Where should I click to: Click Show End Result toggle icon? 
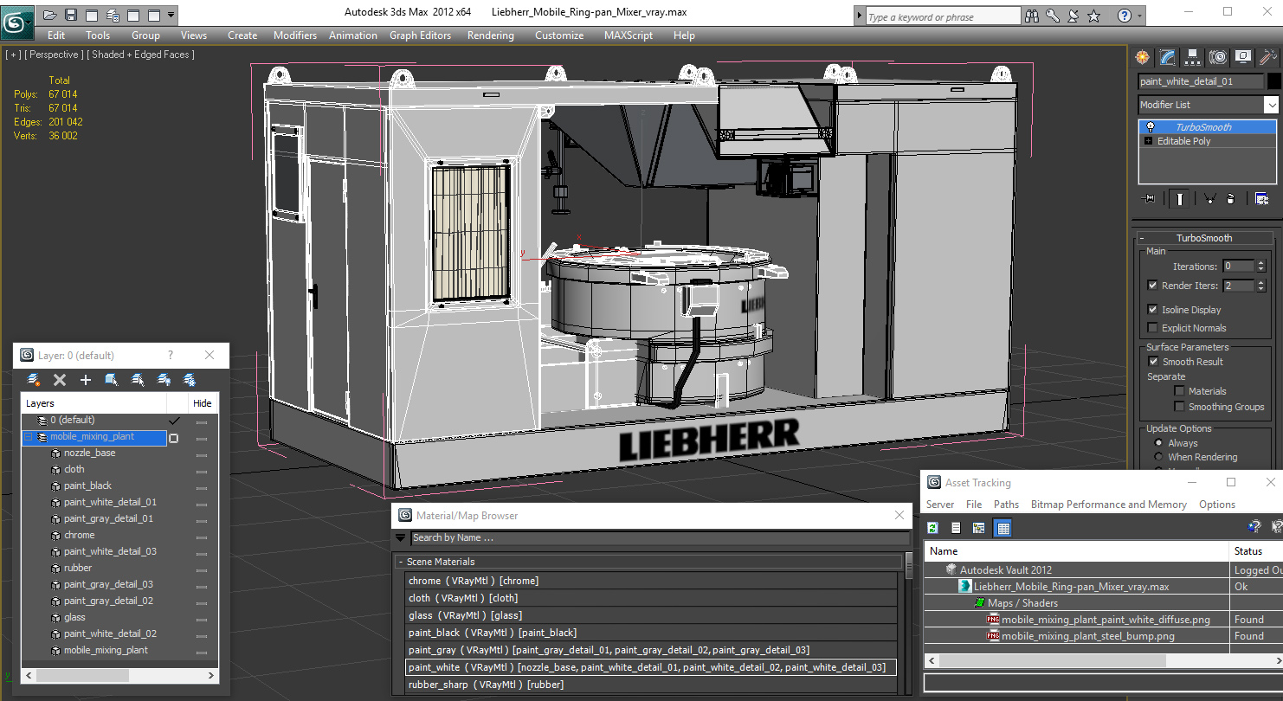(1180, 199)
